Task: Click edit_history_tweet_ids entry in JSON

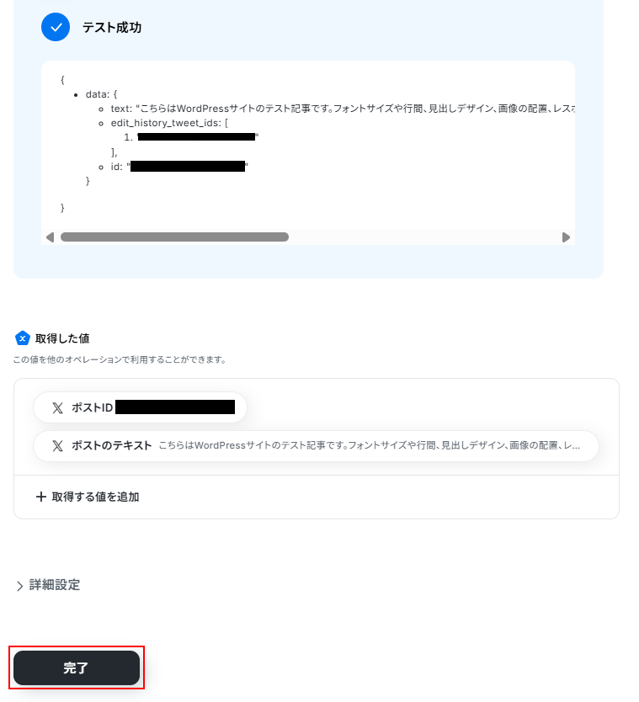Action: pyautogui.click(x=169, y=123)
